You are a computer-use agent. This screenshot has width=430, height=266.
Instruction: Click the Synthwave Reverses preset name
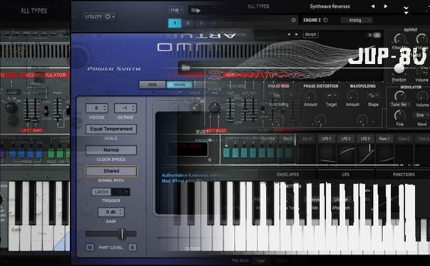[330, 6]
